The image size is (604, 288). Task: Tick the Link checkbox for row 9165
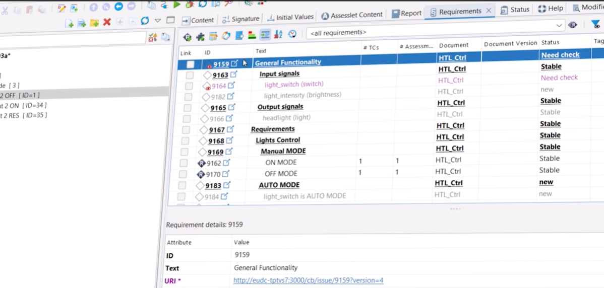tap(187, 108)
